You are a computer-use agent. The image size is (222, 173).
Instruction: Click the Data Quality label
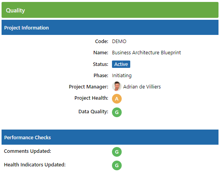(x=93, y=111)
